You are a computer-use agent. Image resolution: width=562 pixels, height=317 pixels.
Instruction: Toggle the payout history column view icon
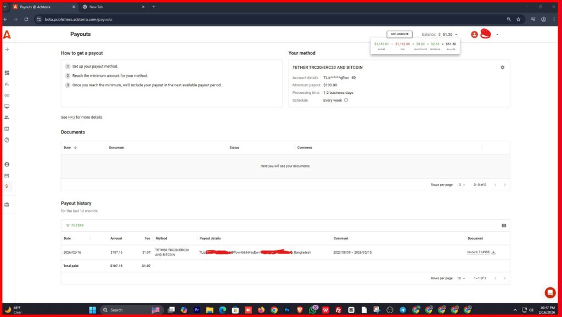point(504,226)
